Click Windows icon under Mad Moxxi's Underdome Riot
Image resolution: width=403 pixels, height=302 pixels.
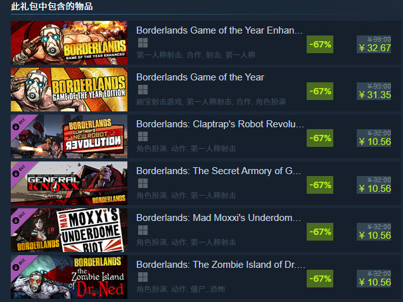point(143,230)
